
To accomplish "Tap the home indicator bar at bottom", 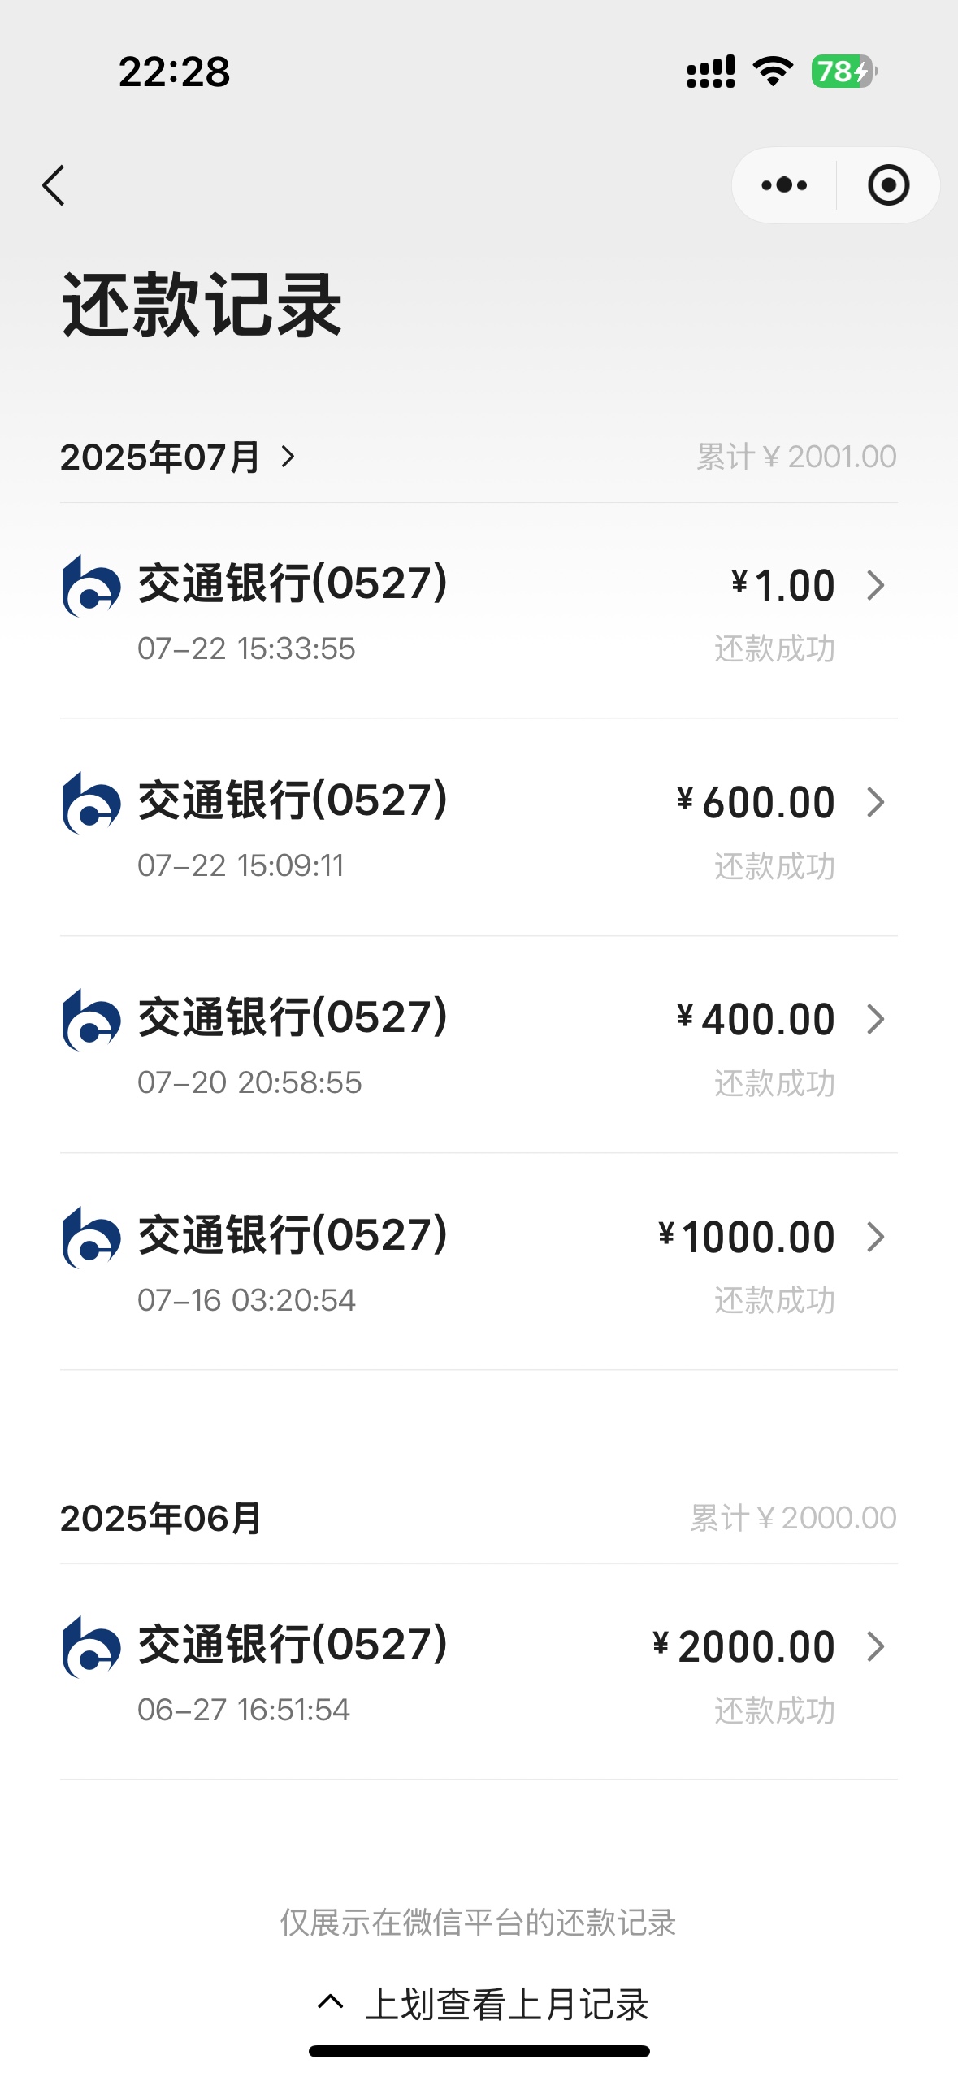I will (x=479, y=2051).
